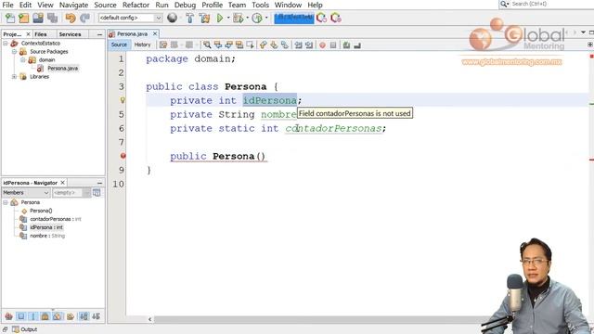The height and width of the screenshot is (334, 594).
Task: Click the Debug Project icon
Action: [239, 18]
